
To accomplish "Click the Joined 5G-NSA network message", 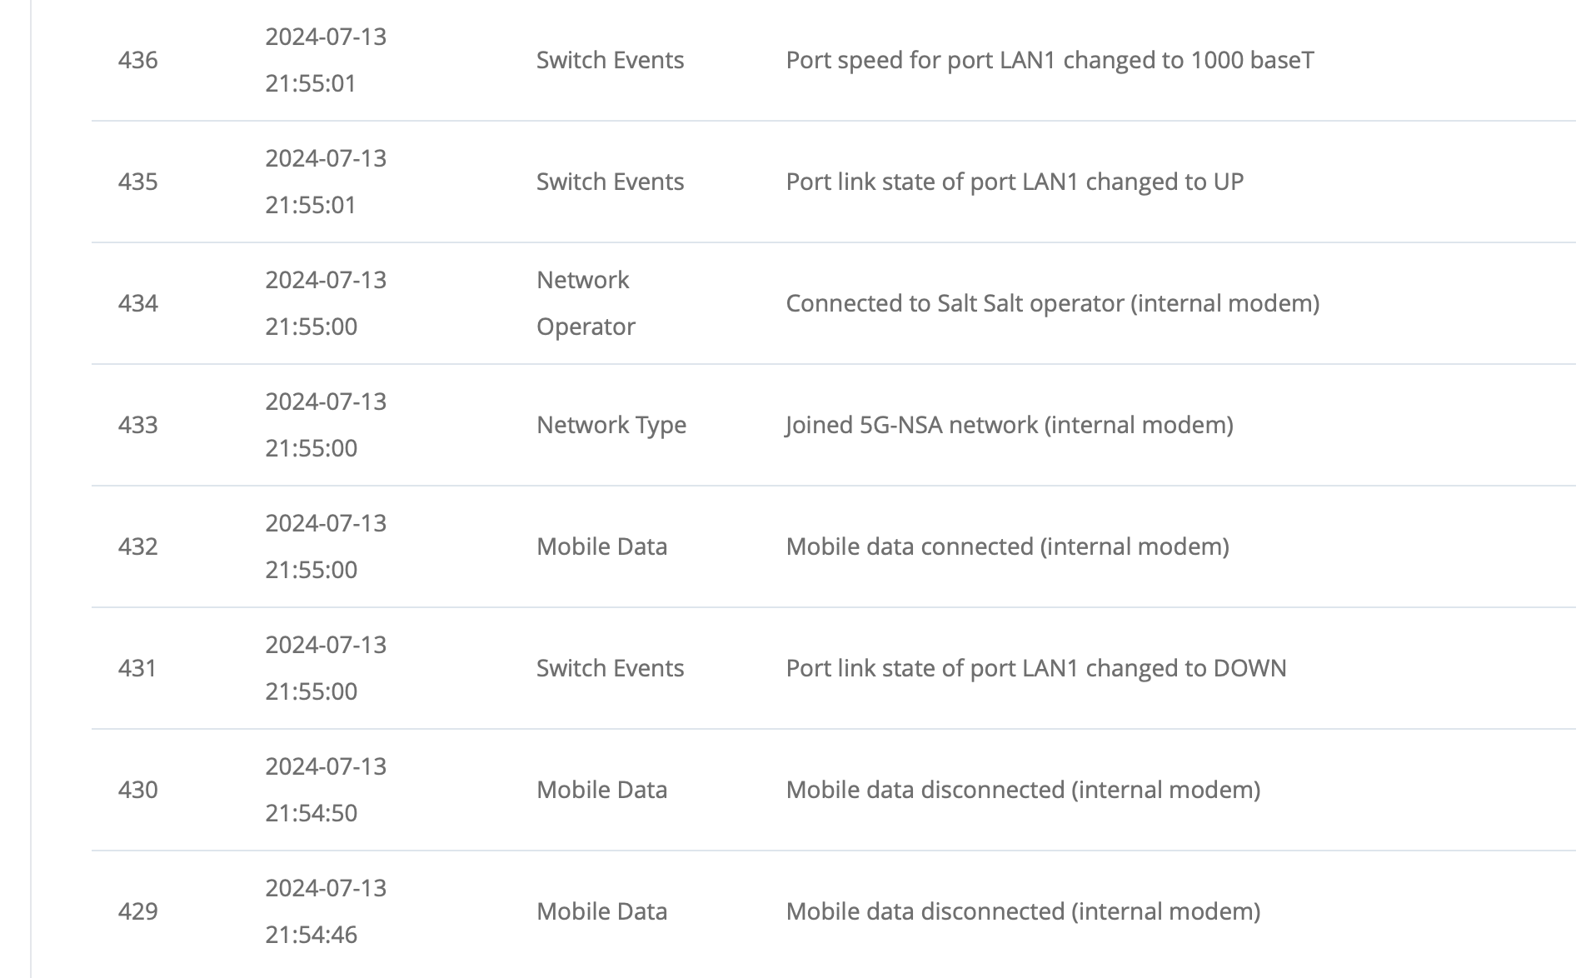I will 1010,425.
